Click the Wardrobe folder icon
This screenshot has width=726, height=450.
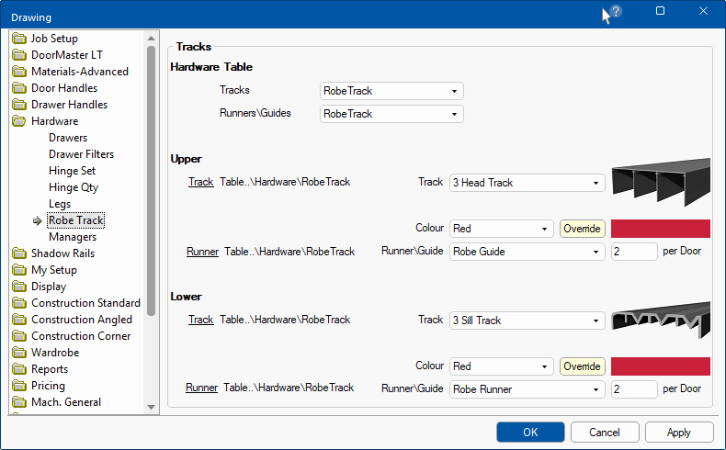(19, 353)
